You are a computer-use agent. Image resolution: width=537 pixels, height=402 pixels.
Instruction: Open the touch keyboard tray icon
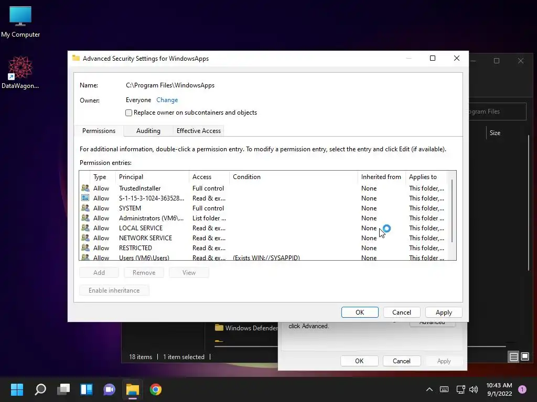pos(444,389)
